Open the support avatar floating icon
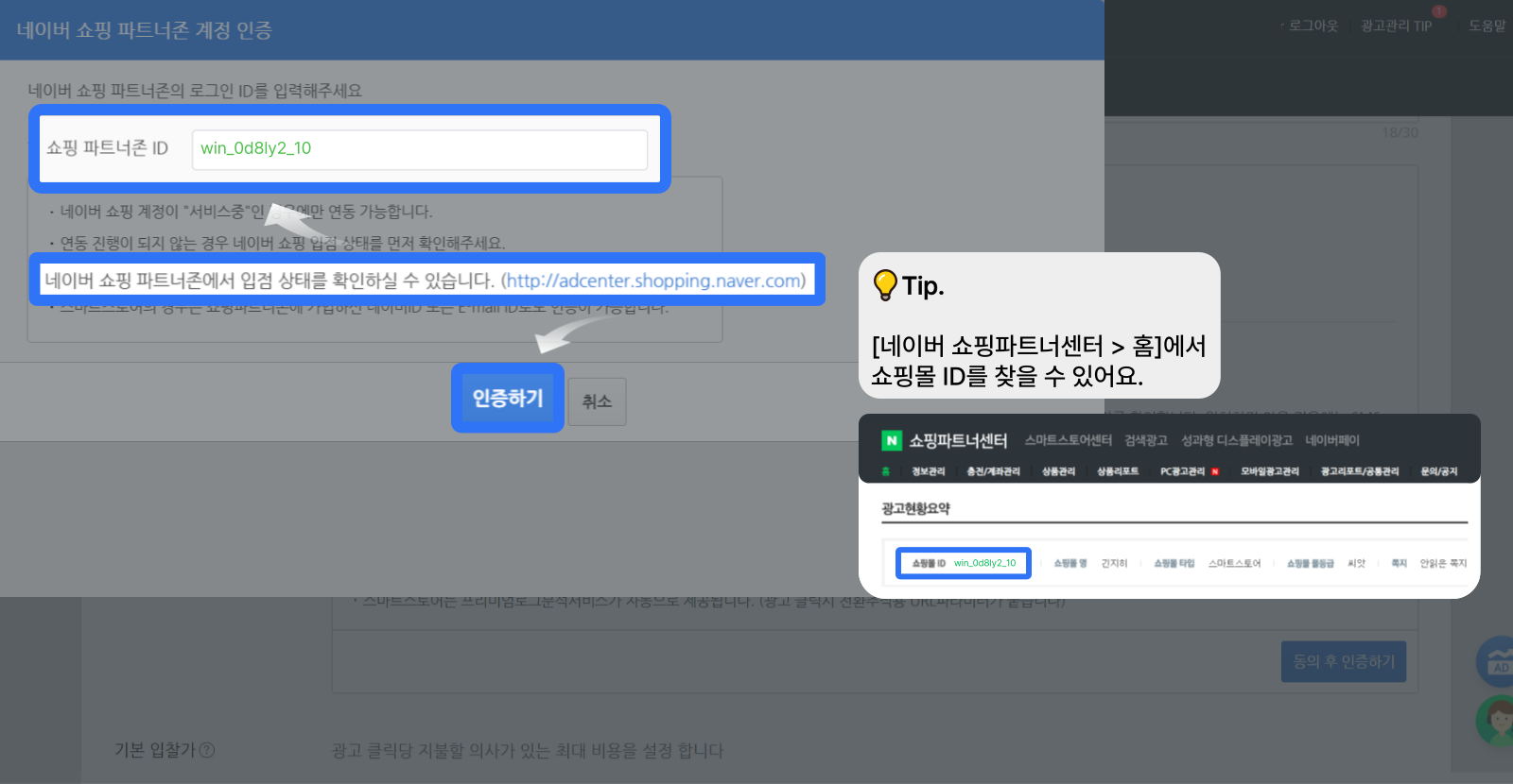Viewport: 1513px width, 784px height. (x=1496, y=721)
